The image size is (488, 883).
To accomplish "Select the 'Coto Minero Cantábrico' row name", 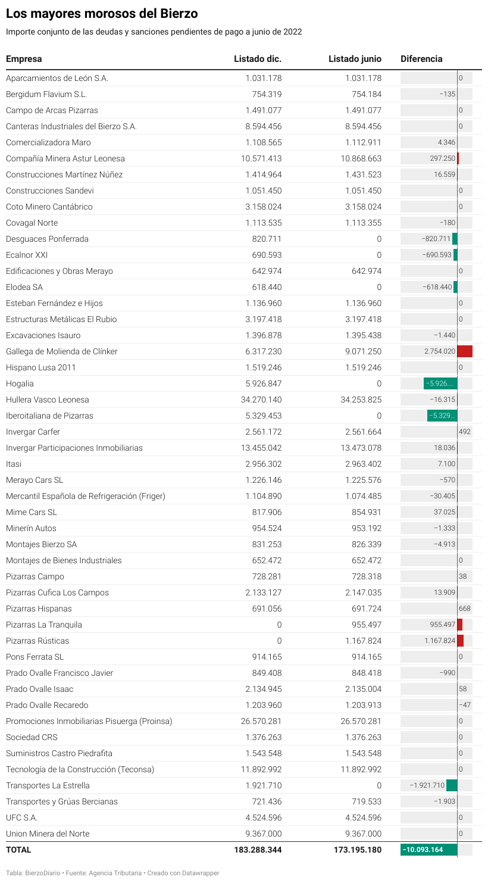I will [x=49, y=207].
